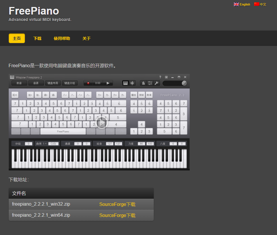The width and height of the screenshot is (277, 235).
Task: Click the 延音 label in status row
Action: coord(99,144)
